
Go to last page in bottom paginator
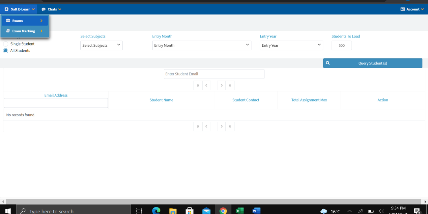[x=230, y=126]
